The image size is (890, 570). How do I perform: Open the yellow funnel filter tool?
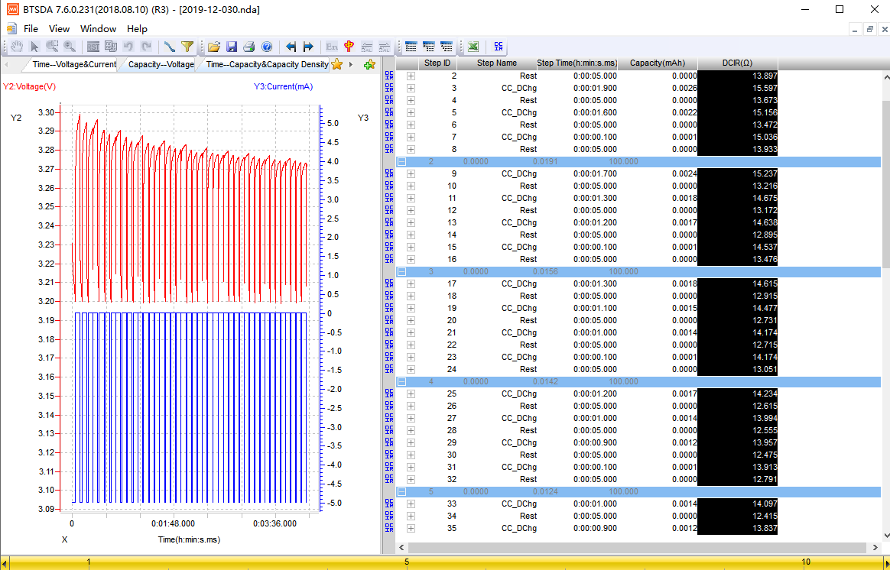click(x=187, y=47)
